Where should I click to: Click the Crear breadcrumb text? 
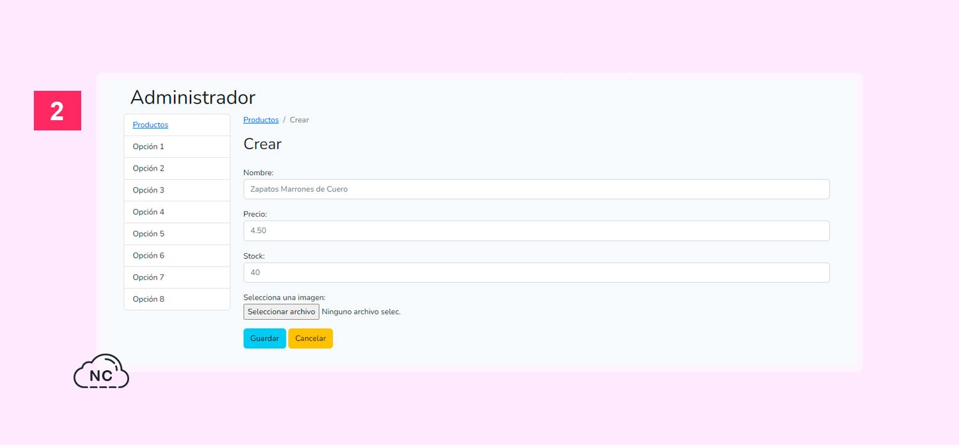click(299, 120)
